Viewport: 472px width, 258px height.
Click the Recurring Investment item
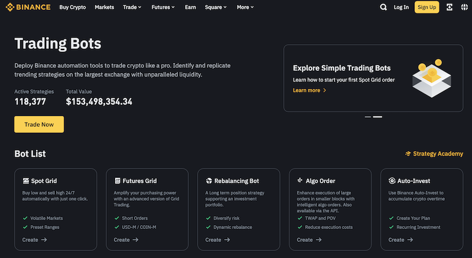[415, 227]
